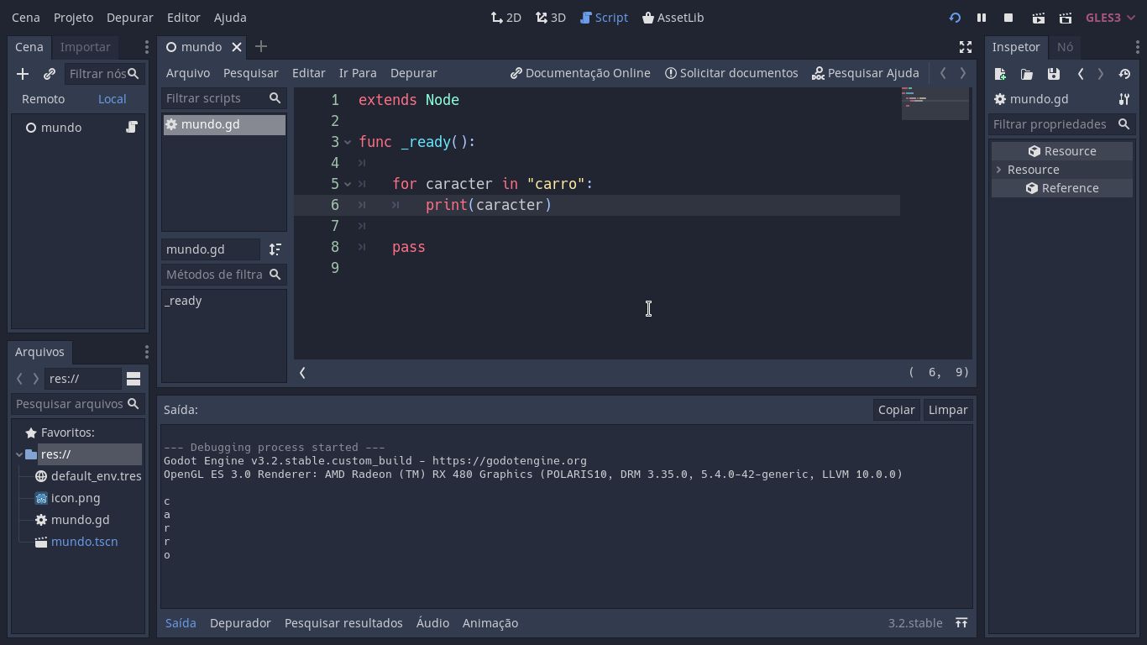Save the edited resource icon
The image size is (1147, 645).
coord(1054,74)
